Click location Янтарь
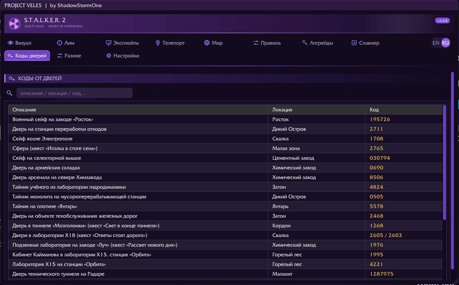The width and height of the screenshot is (459, 285). click(280, 206)
